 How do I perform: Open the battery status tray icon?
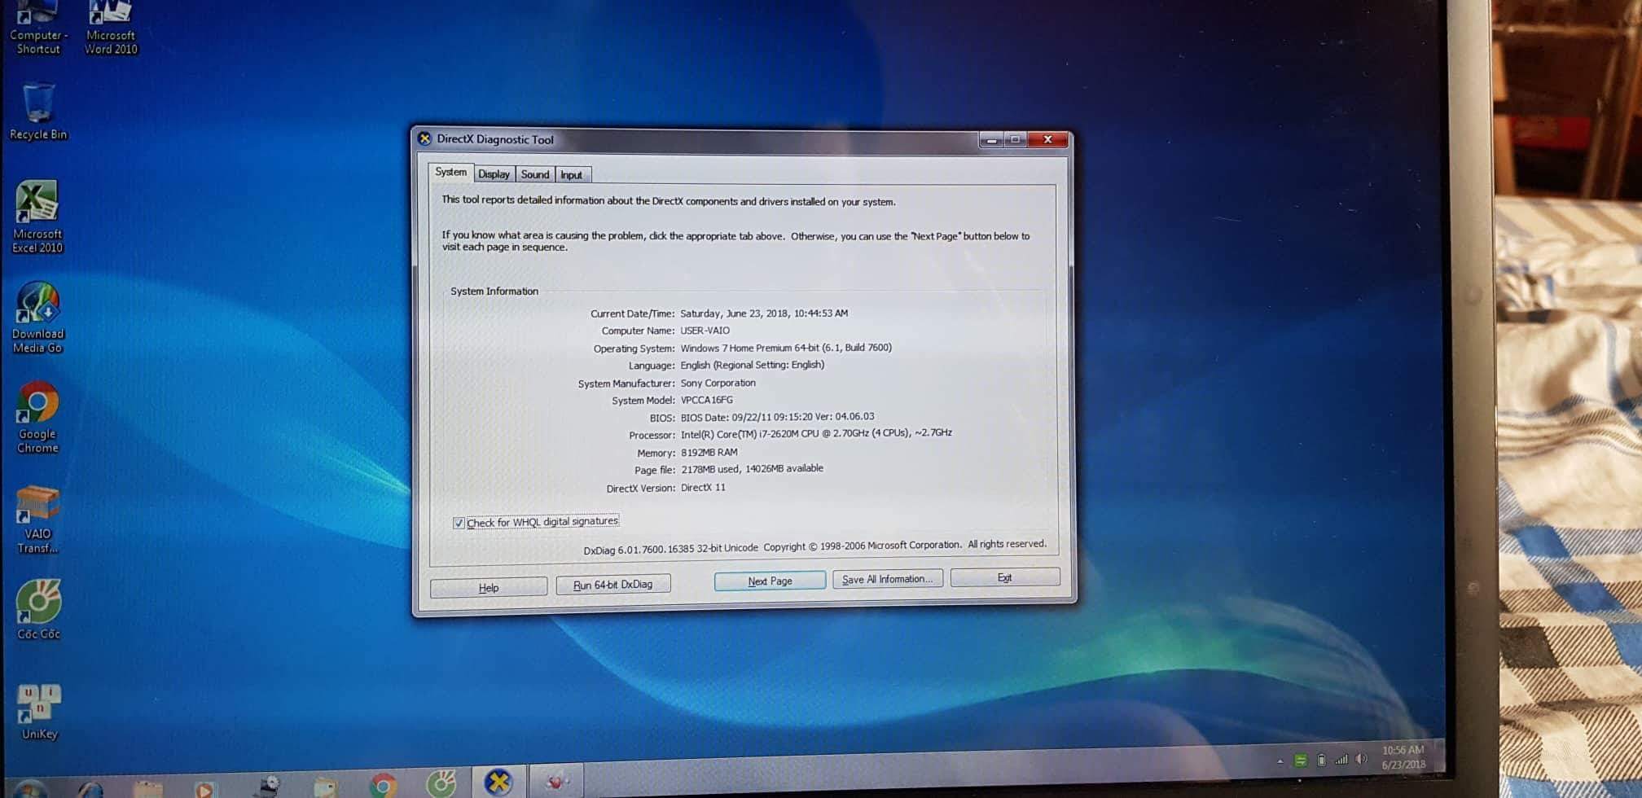tap(1321, 760)
